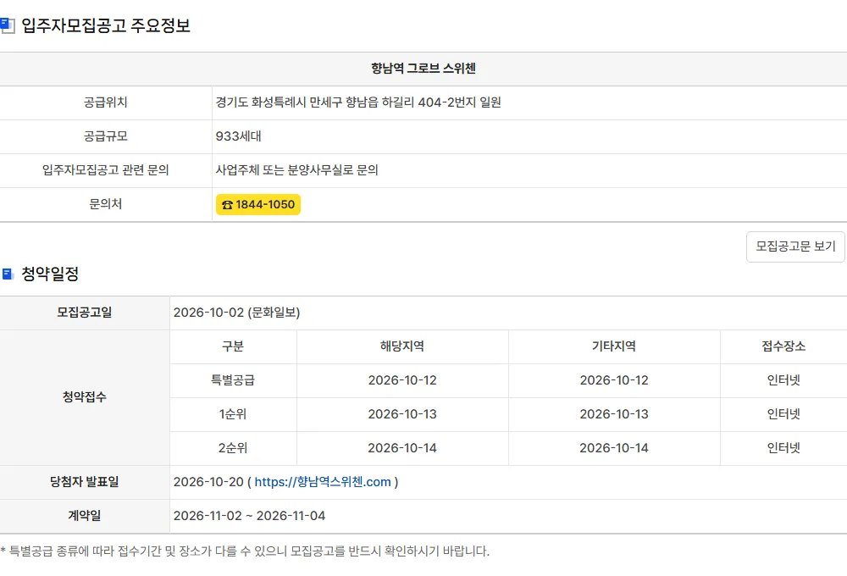Click the 계약일 row header
This screenshot has height=576, width=847.
(x=84, y=516)
